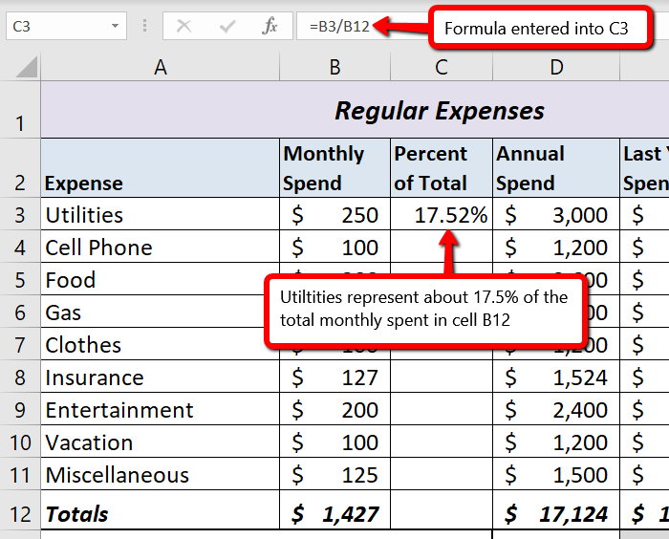The height and width of the screenshot is (539, 669).
Task: Select row 4 header
Action: [x=20, y=247]
